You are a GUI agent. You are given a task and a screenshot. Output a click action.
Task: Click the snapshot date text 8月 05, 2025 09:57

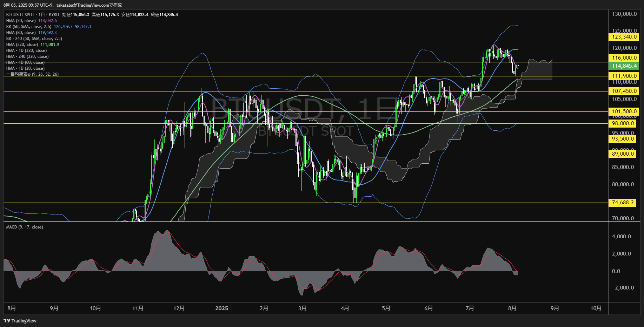click(x=21, y=5)
